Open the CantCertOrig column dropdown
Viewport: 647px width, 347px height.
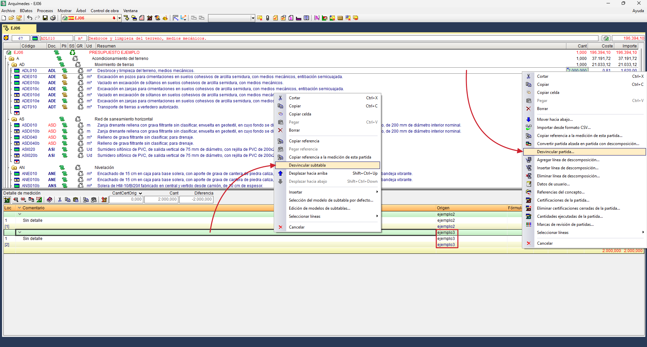pos(140,193)
